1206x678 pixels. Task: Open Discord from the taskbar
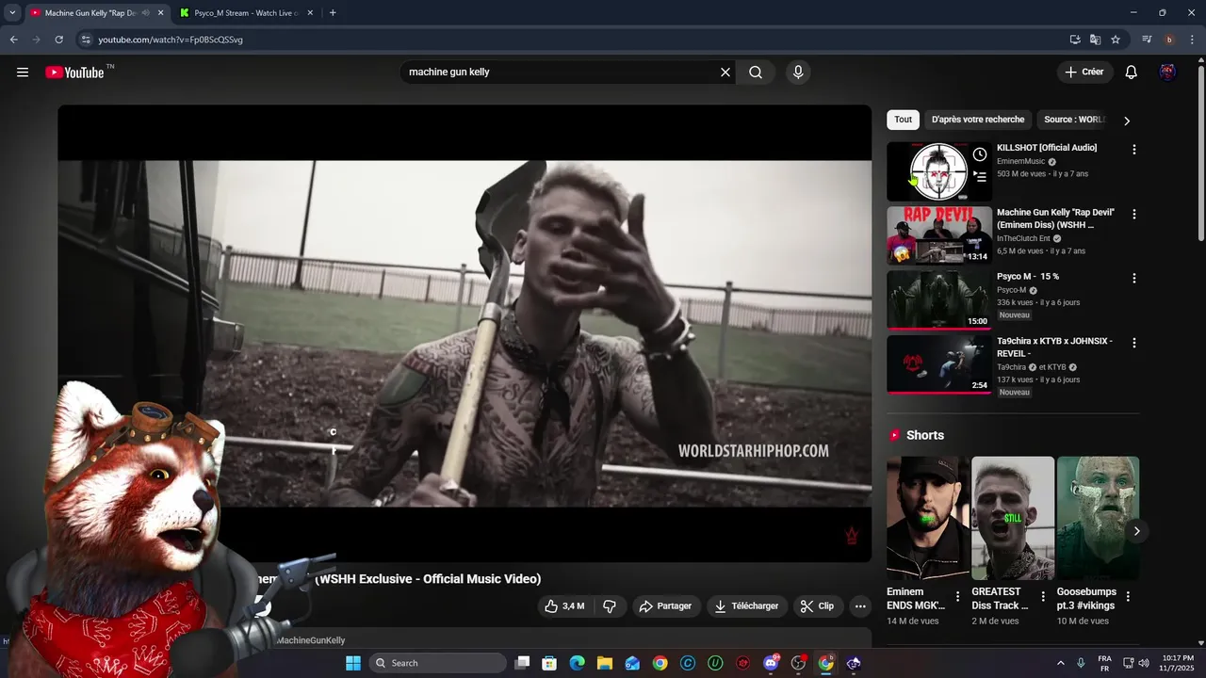point(771,663)
